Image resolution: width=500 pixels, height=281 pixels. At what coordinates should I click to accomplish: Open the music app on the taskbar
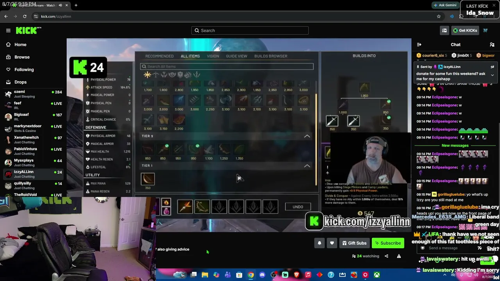coord(308,275)
